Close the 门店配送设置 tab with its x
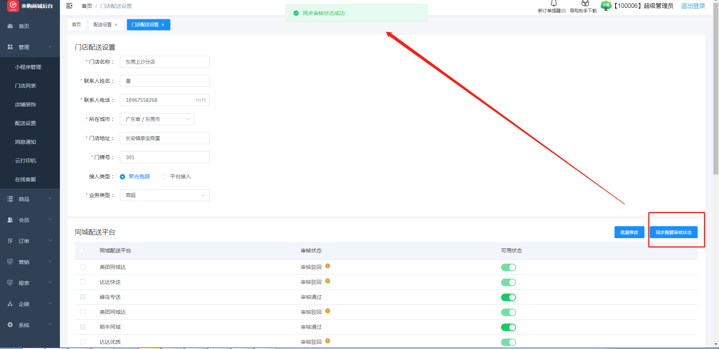This screenshot has height=349, width=719. [x=163, y=25]
